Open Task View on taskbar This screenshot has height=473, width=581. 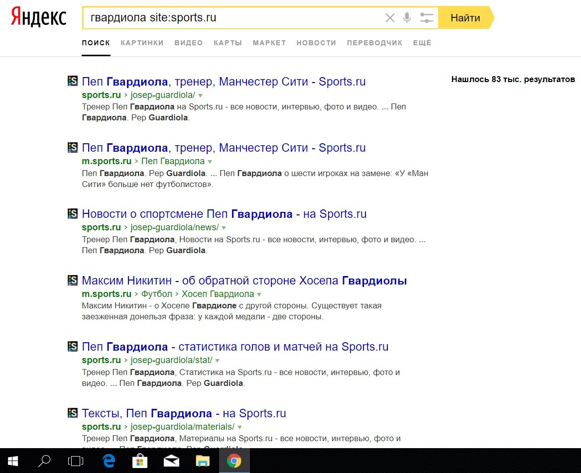[76, 461]
